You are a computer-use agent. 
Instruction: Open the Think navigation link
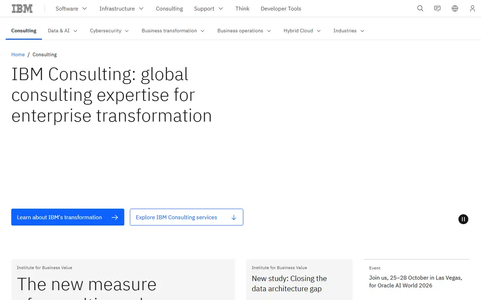[242, 9]
